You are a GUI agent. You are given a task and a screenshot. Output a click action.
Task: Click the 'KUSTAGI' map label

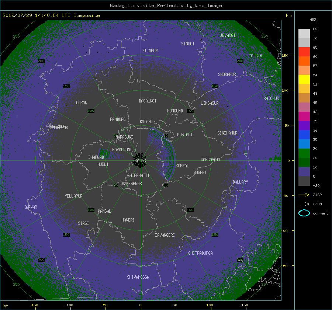pyautogui.click(x=185, y=135)
